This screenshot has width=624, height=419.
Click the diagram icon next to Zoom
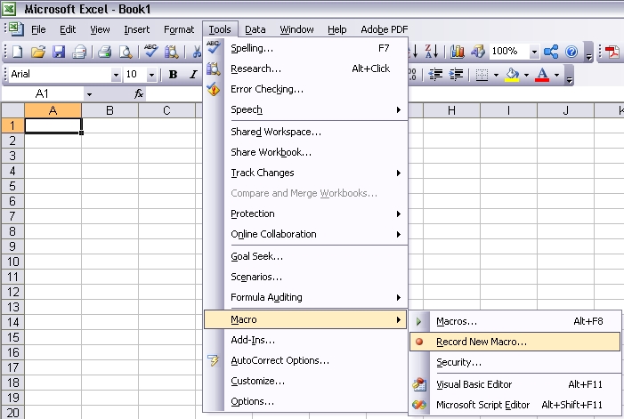tap(551, 52)
